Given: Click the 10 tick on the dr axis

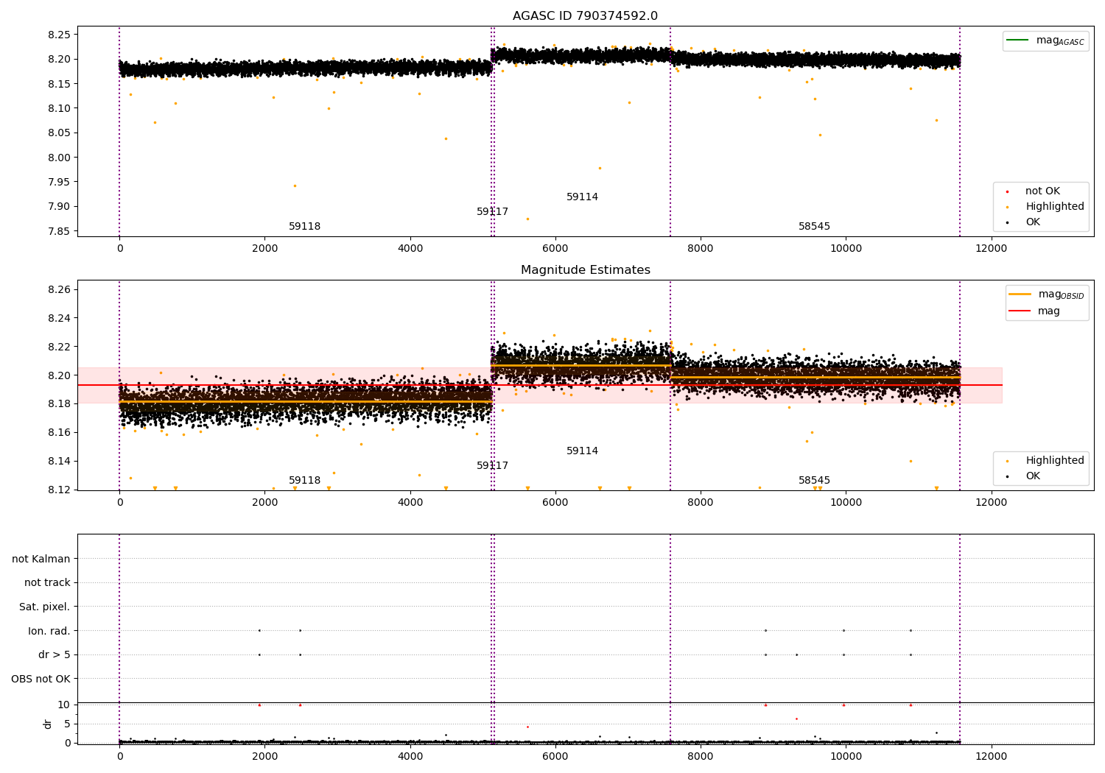Looking at the screenshot, I should click(x=64, y=705).
